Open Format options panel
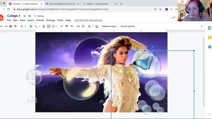The height and width of the screenshot is (119, 212). click(x=128, y=26)
